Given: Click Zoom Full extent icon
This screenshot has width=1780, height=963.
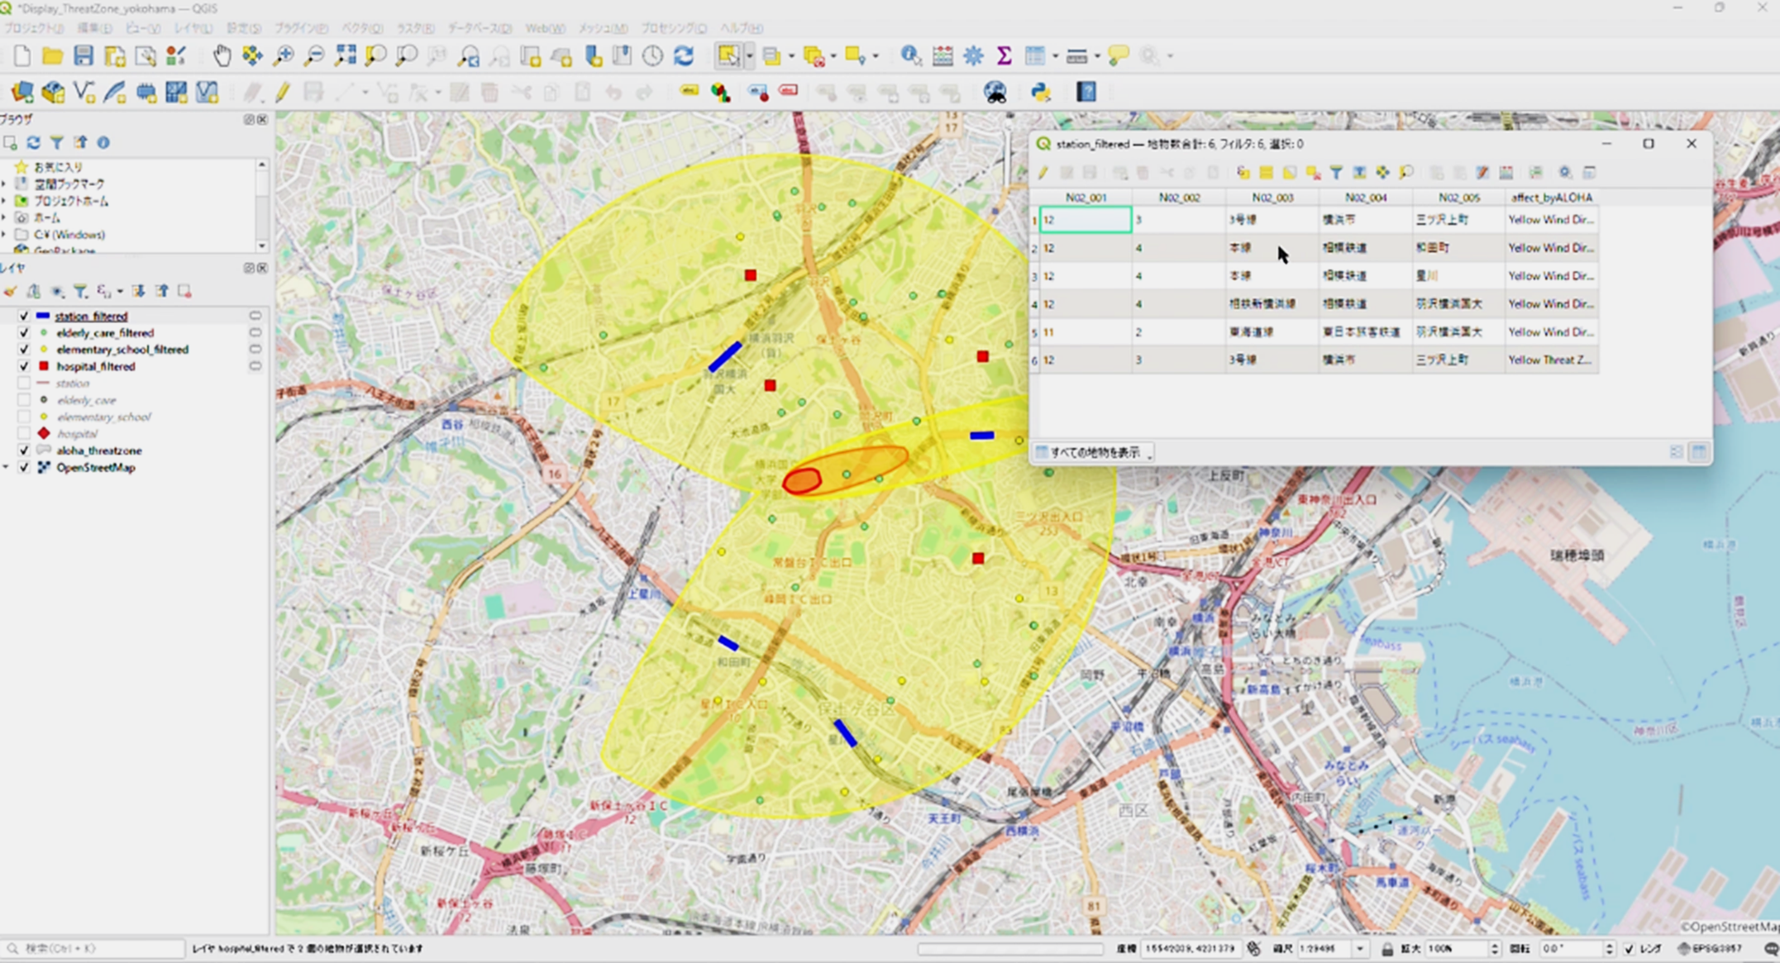Looking at the screenshot, I should [346, 55].
